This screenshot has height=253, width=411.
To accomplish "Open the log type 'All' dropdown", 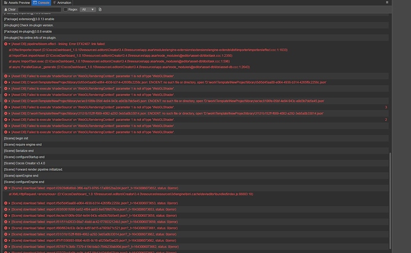I will (86, 10).
